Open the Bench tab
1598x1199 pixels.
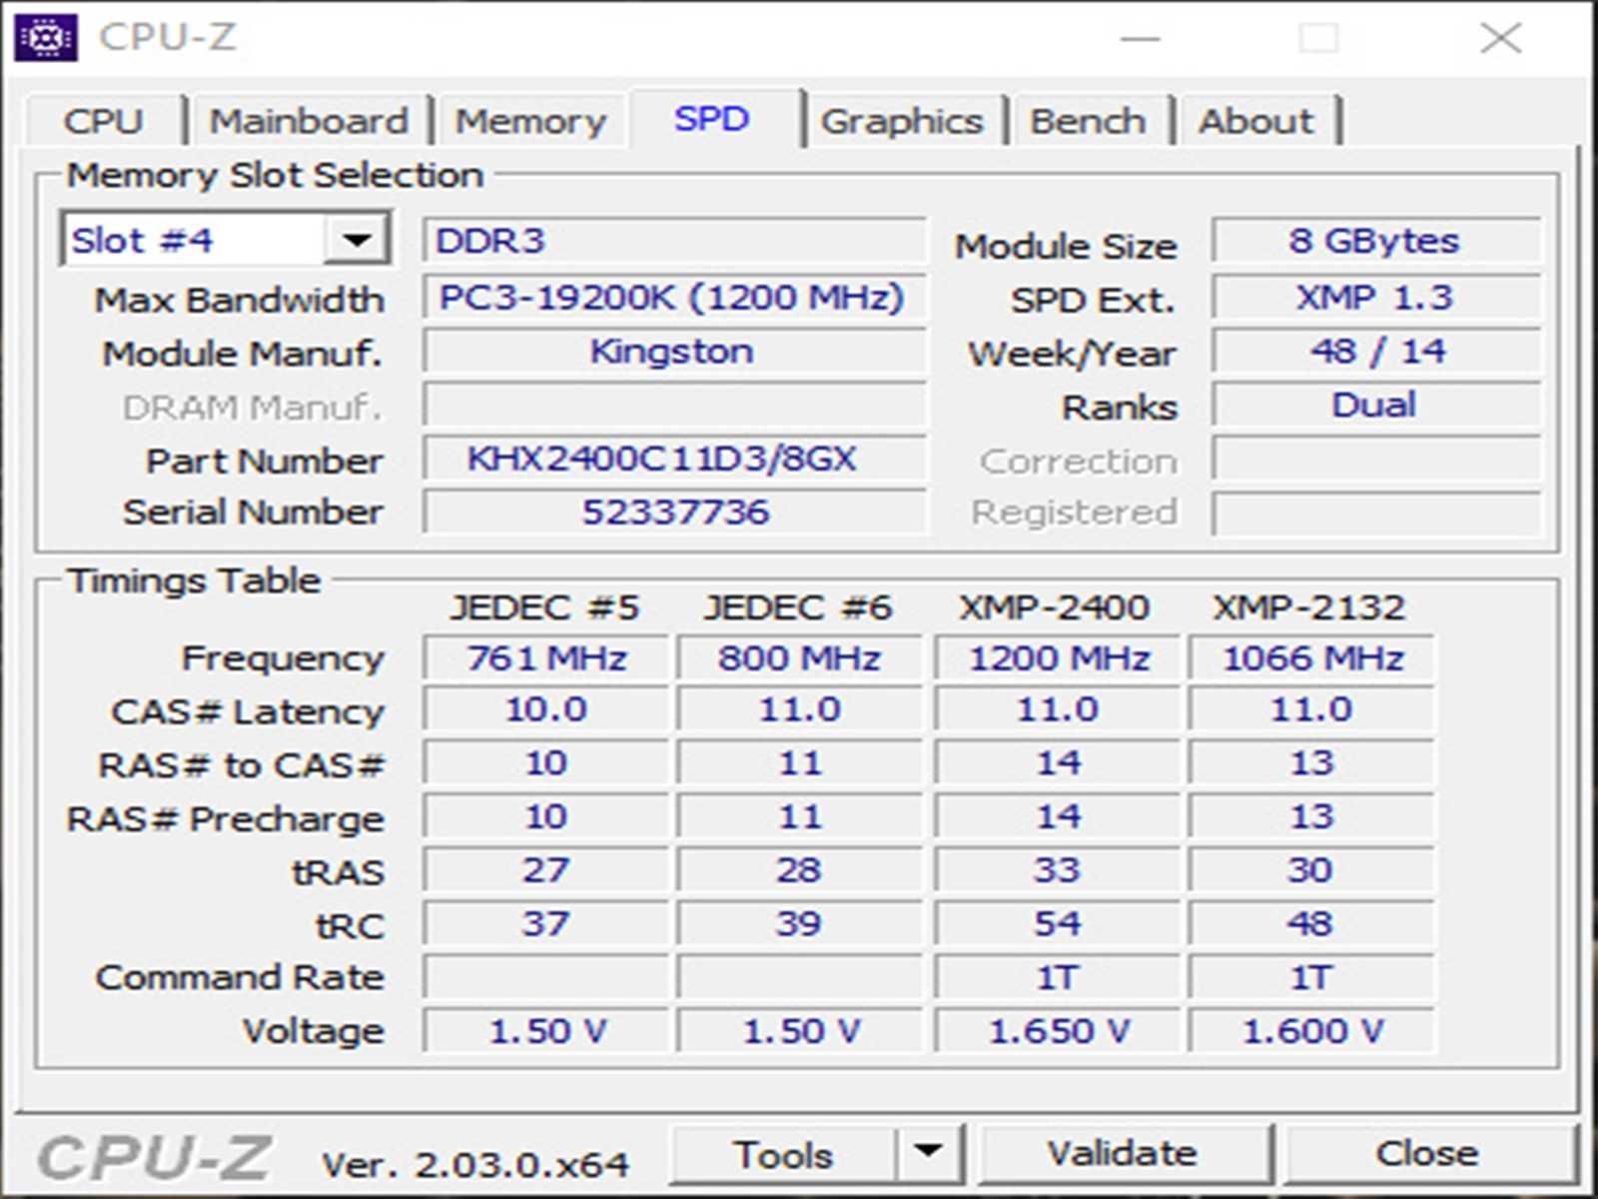(x=1088, y=121)
